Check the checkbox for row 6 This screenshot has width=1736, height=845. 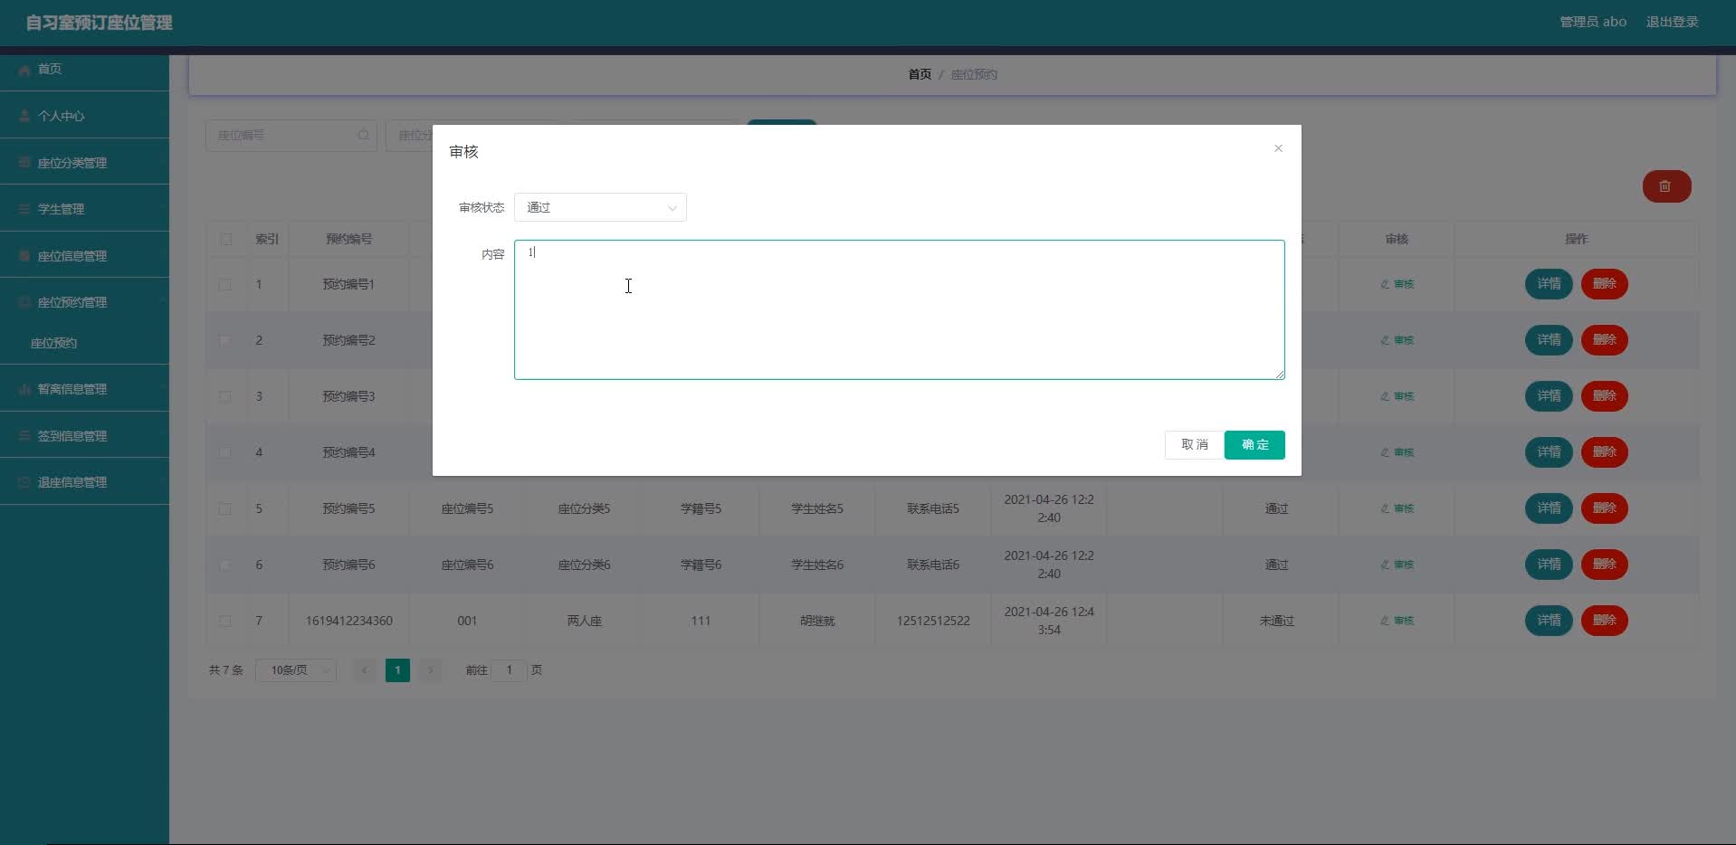coord(225,565)
